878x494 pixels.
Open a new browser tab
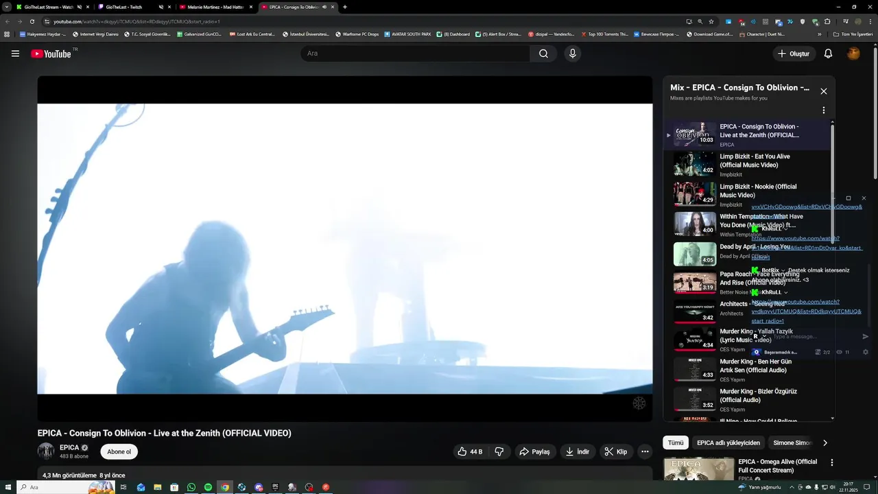(344, 7)
